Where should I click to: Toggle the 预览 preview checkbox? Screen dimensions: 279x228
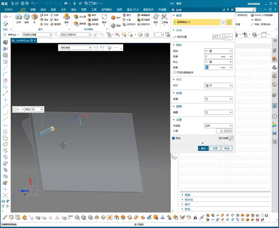pos(174,138)
